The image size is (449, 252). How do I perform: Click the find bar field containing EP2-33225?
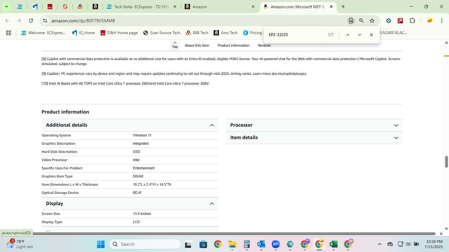[296, 35]
